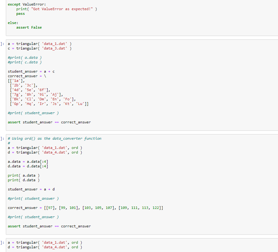
Task: Click the "print( d.data )" statement
Action: 24,180
